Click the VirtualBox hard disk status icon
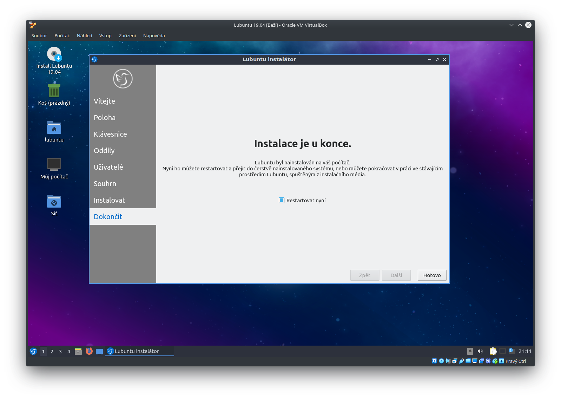This screenshot has width=561, height=399. [434, 361]
